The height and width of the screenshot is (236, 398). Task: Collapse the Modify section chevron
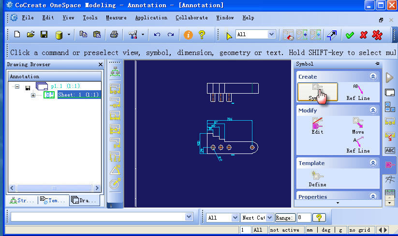click(373, 110)
